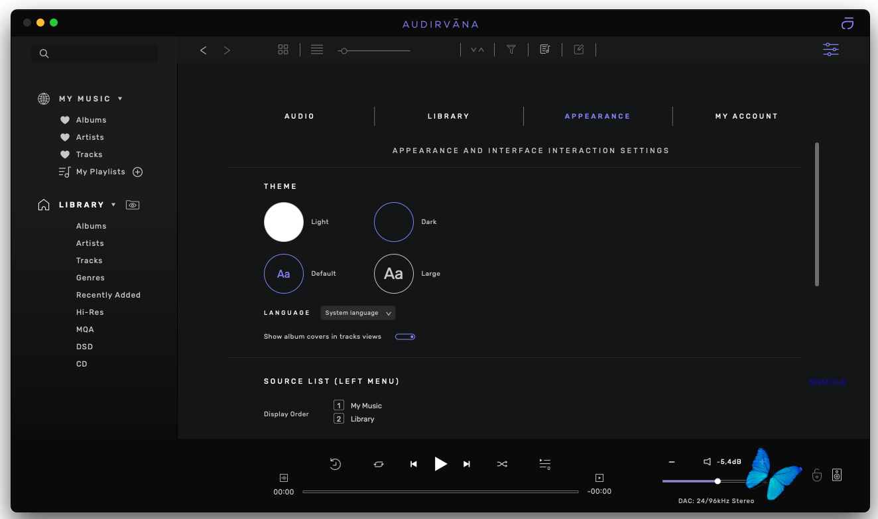Switch to the list view icon
878x519 pixels.
(x=317, y=50)
